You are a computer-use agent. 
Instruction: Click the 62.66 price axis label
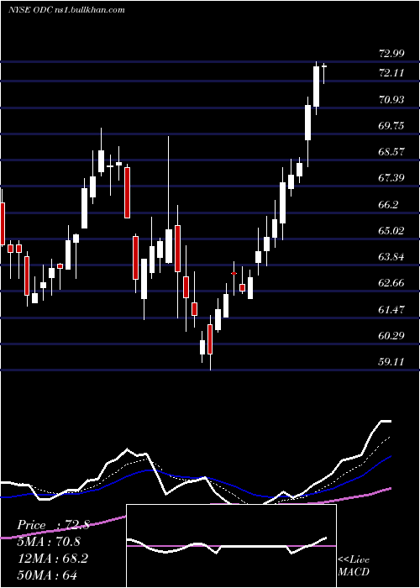(x=391, y=283)
